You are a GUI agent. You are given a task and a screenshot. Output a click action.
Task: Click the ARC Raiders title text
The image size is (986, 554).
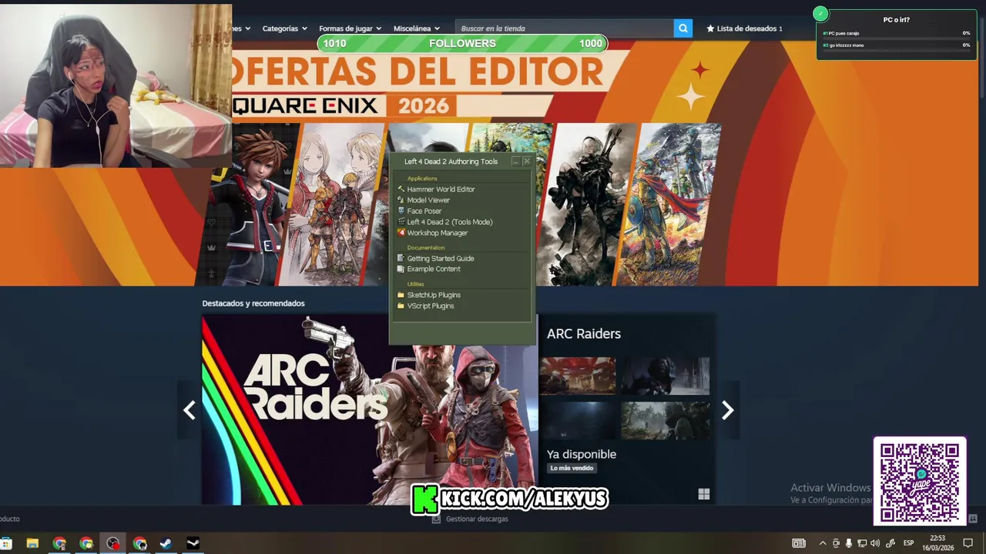click(x=583, y=334)
